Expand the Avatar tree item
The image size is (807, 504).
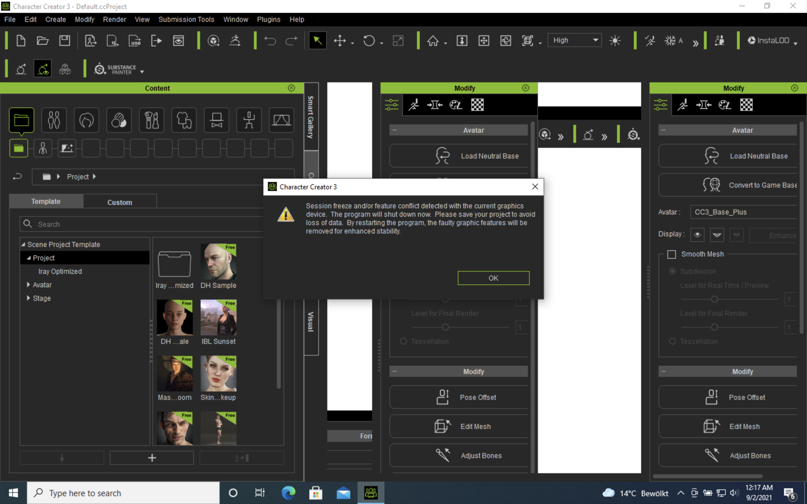tap(28, 285)
